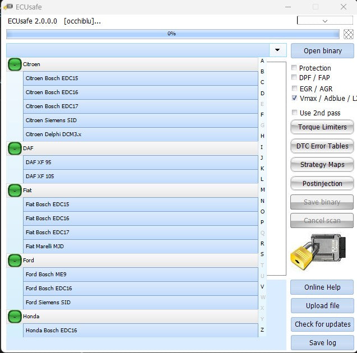
Task: Click the Postinjection button
Action: tap(322, 183)
